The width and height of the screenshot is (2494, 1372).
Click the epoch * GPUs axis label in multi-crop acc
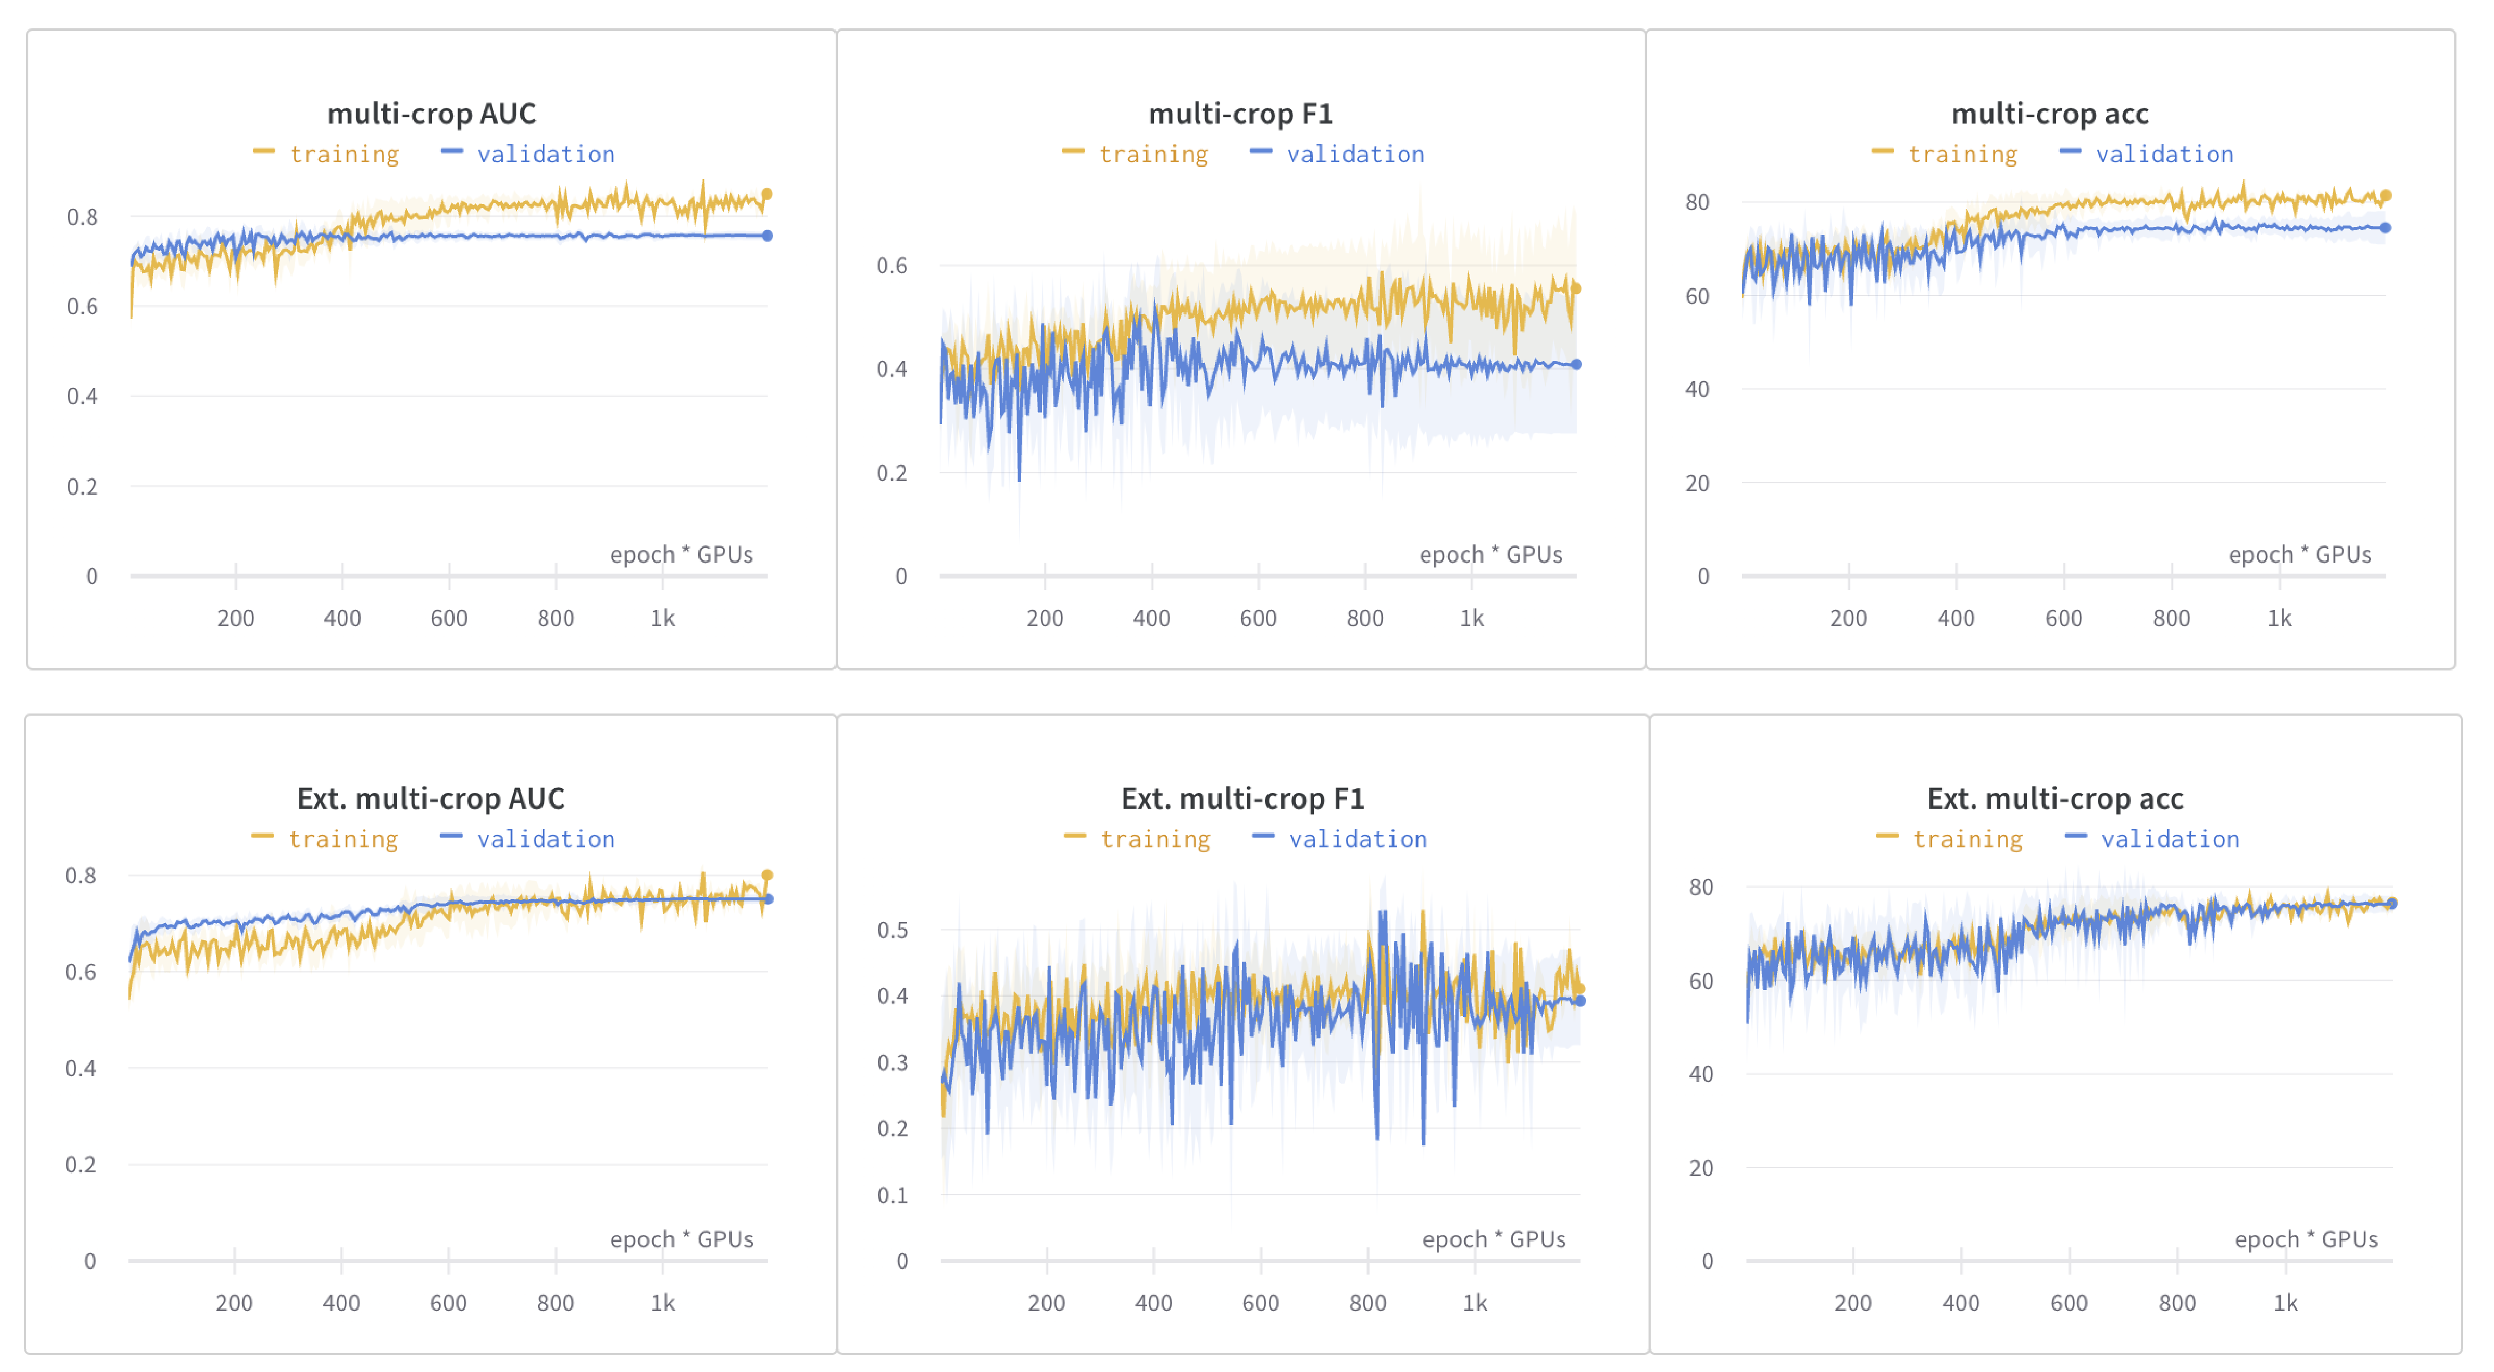coord(2300,555)
